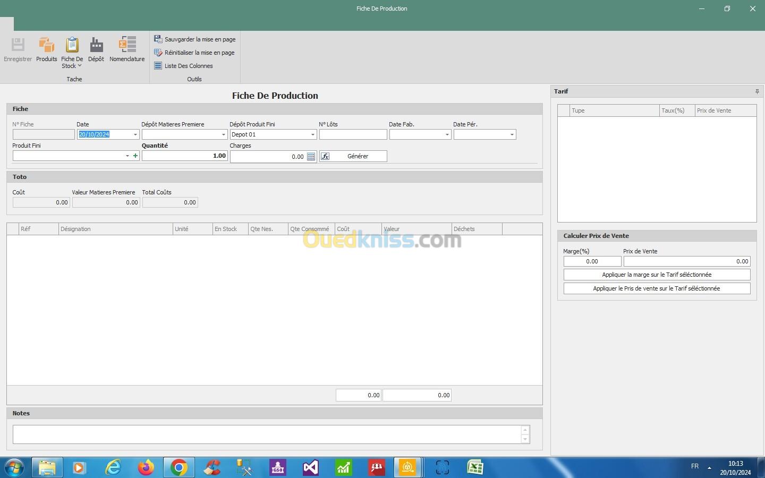Click Appliquer la marge sur le Tarif séléctionnée
Viewport: 765px width, 478px height.
657,275
